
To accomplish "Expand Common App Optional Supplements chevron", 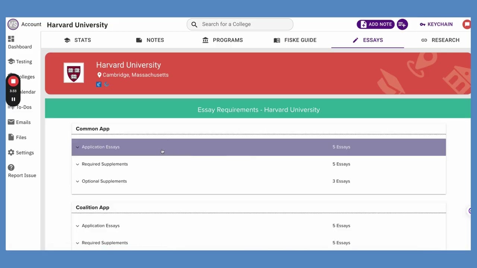I will point(78,181).
